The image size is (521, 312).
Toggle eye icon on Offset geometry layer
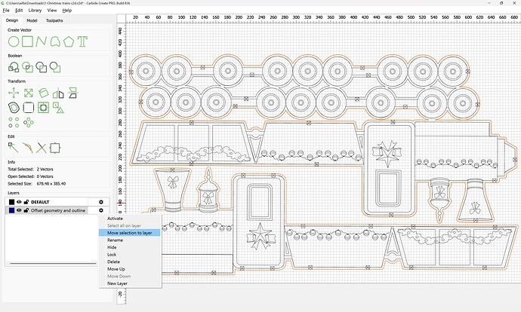19,211
